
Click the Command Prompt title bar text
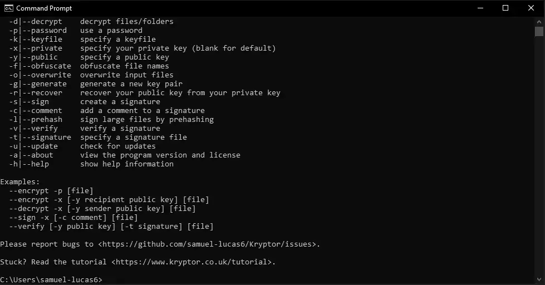tap(44, 8)
